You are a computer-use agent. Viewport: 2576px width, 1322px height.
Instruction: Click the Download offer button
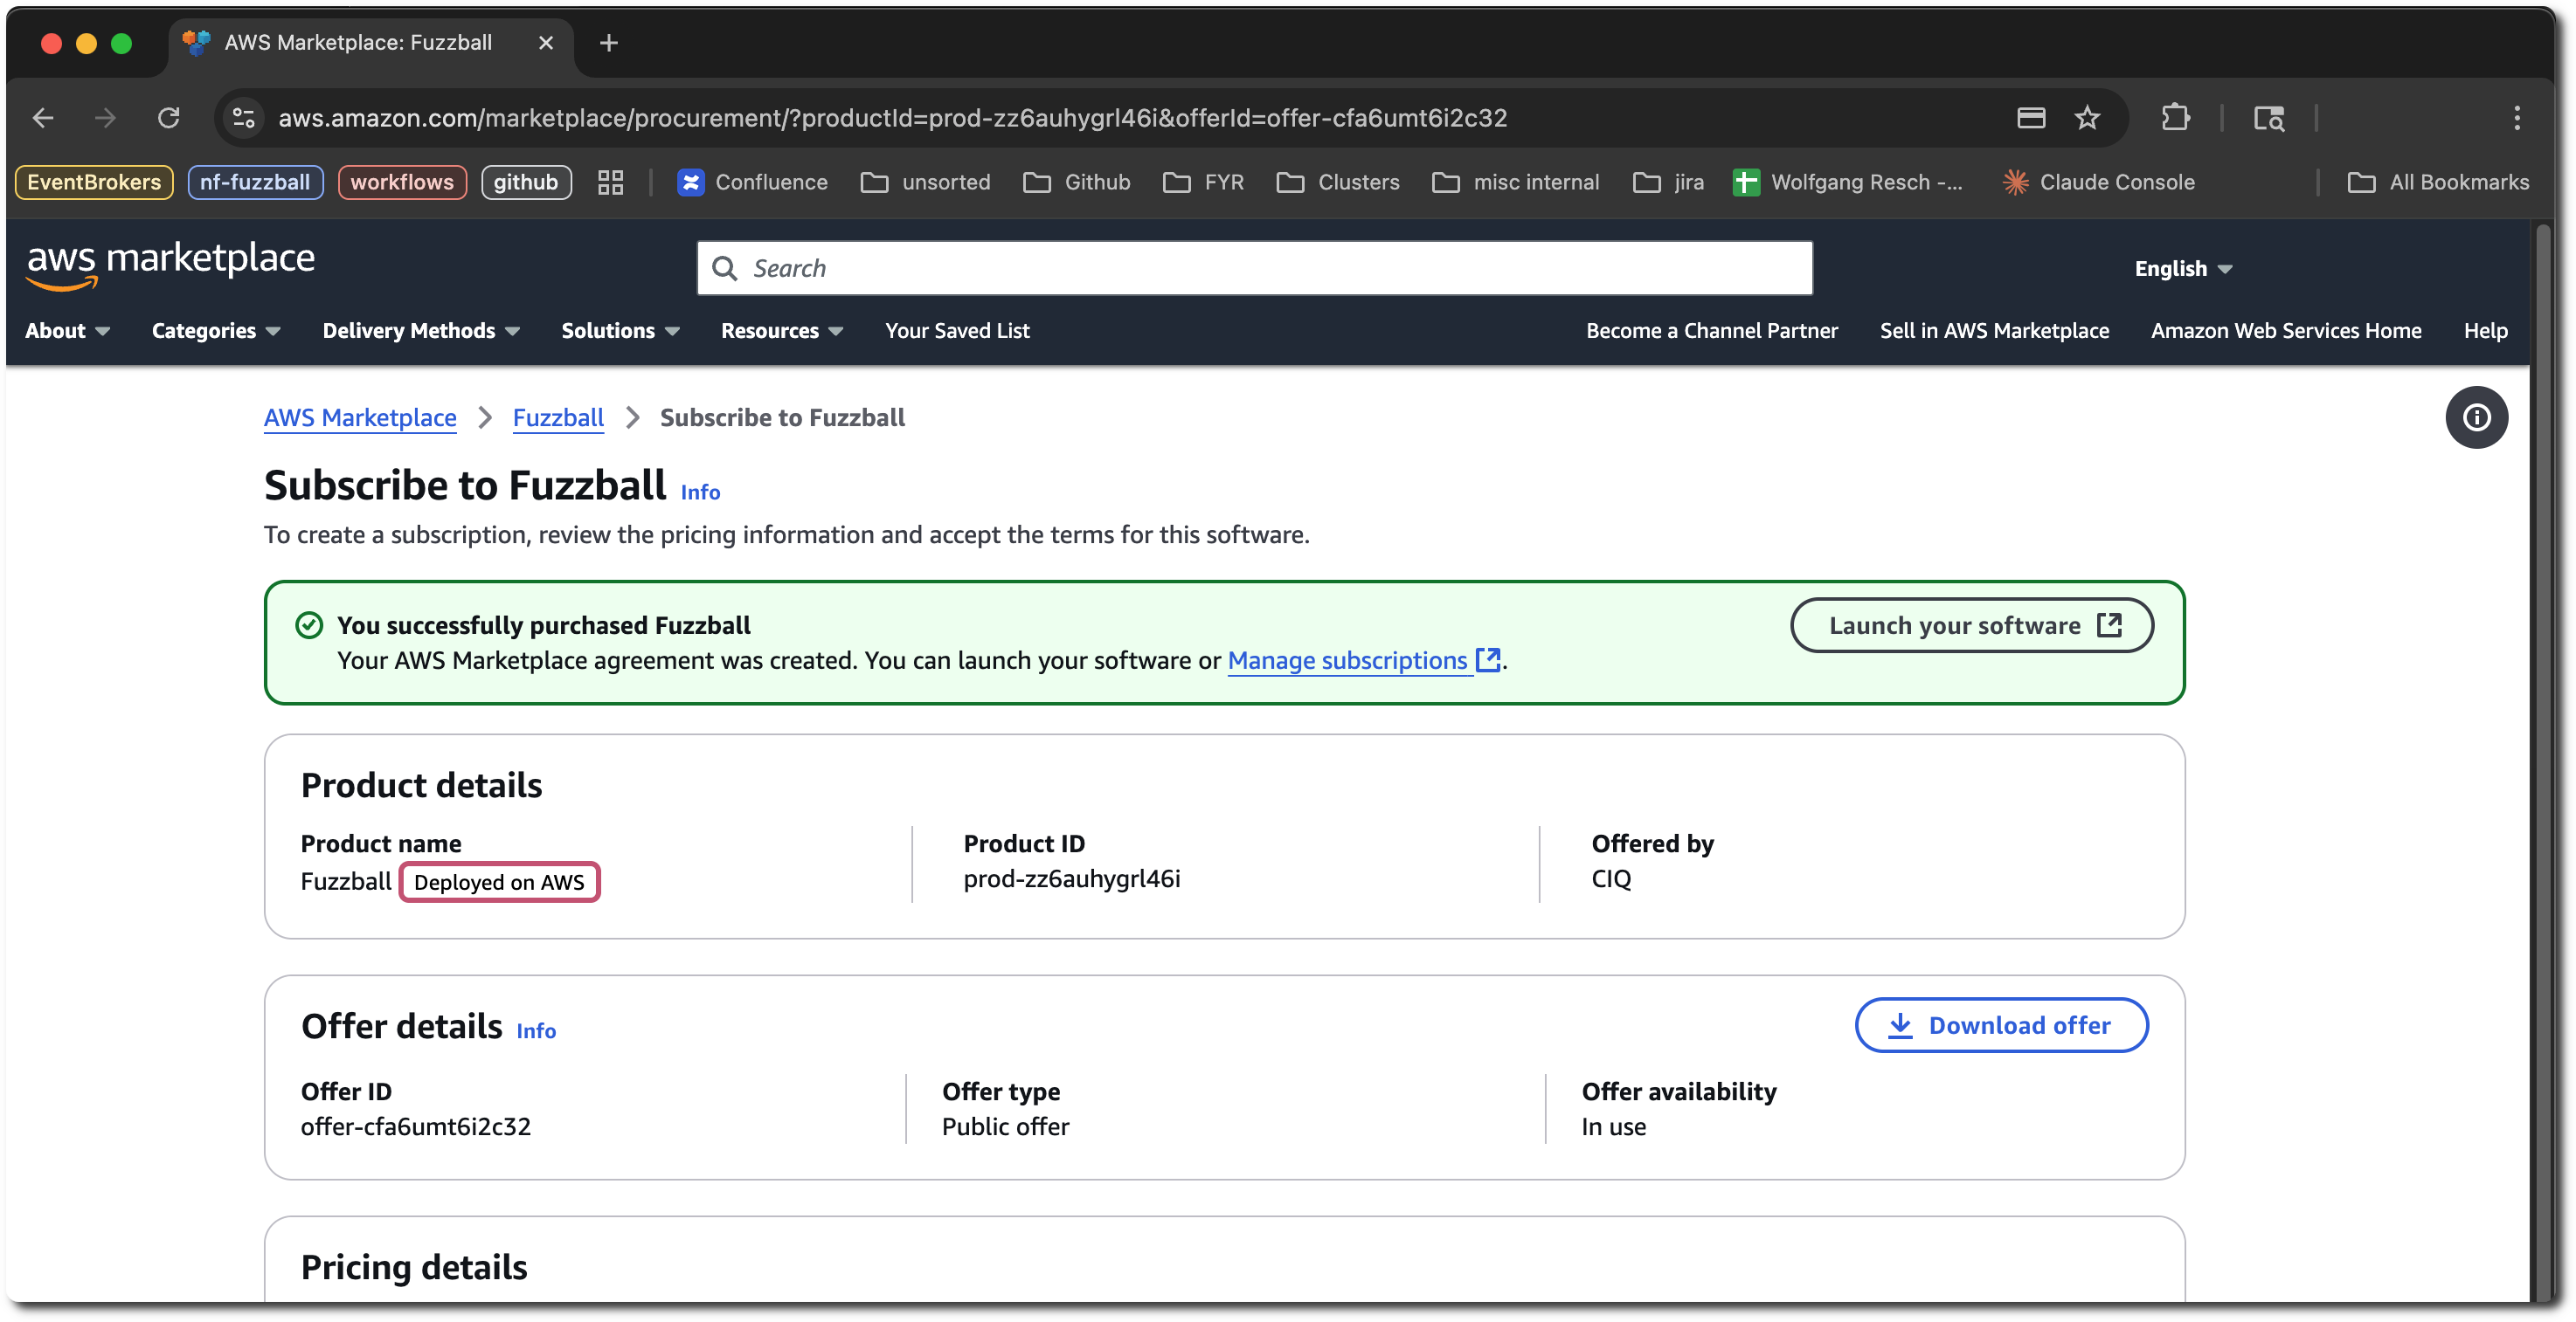coord(2001,1025)
